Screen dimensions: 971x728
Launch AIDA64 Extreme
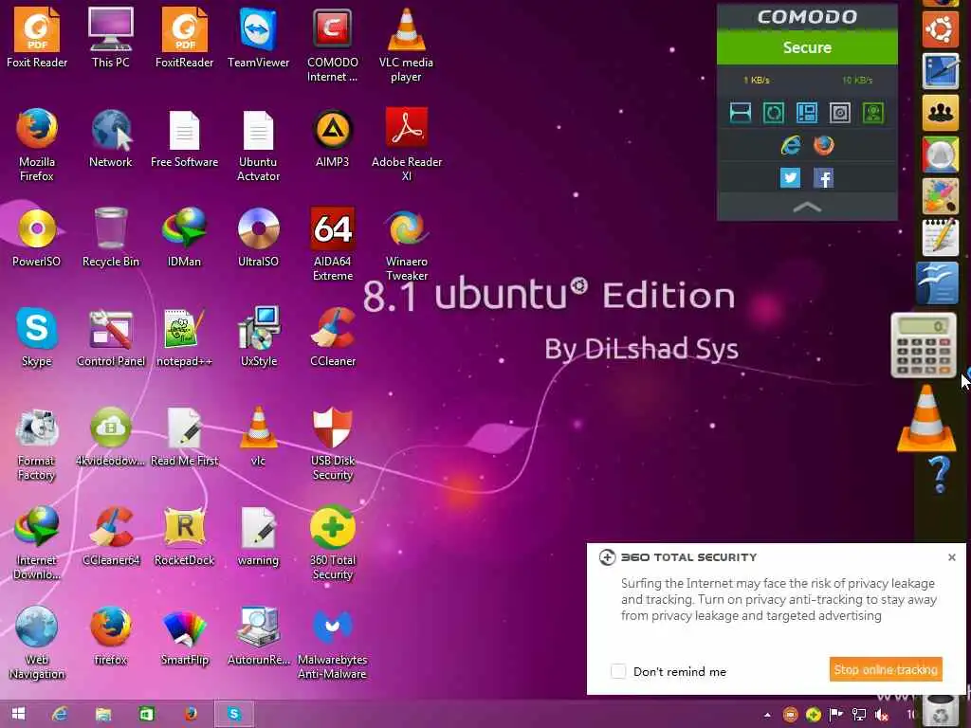(333, 244)
